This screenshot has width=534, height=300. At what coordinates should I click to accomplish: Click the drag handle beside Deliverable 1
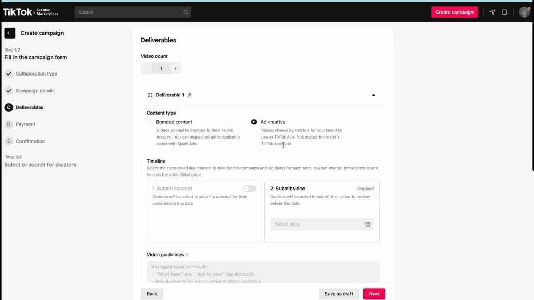pos(149,95)
